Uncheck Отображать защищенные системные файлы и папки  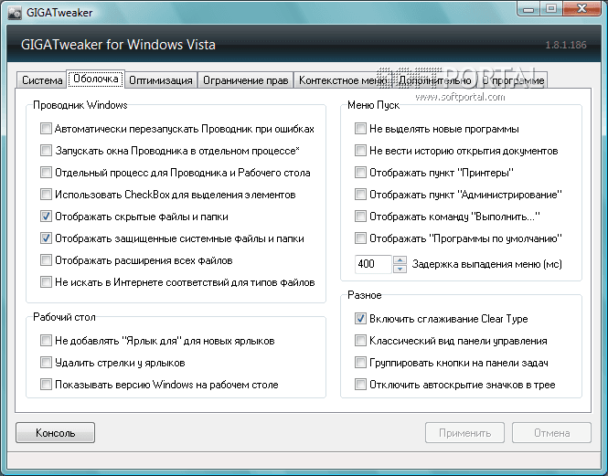tap(46, 238)
